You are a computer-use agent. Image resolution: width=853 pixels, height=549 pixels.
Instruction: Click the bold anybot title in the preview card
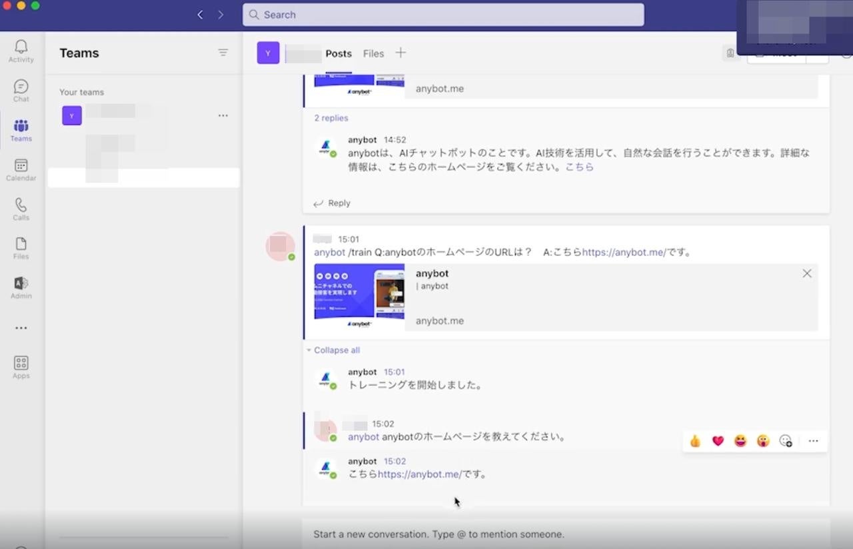point(432,273)
